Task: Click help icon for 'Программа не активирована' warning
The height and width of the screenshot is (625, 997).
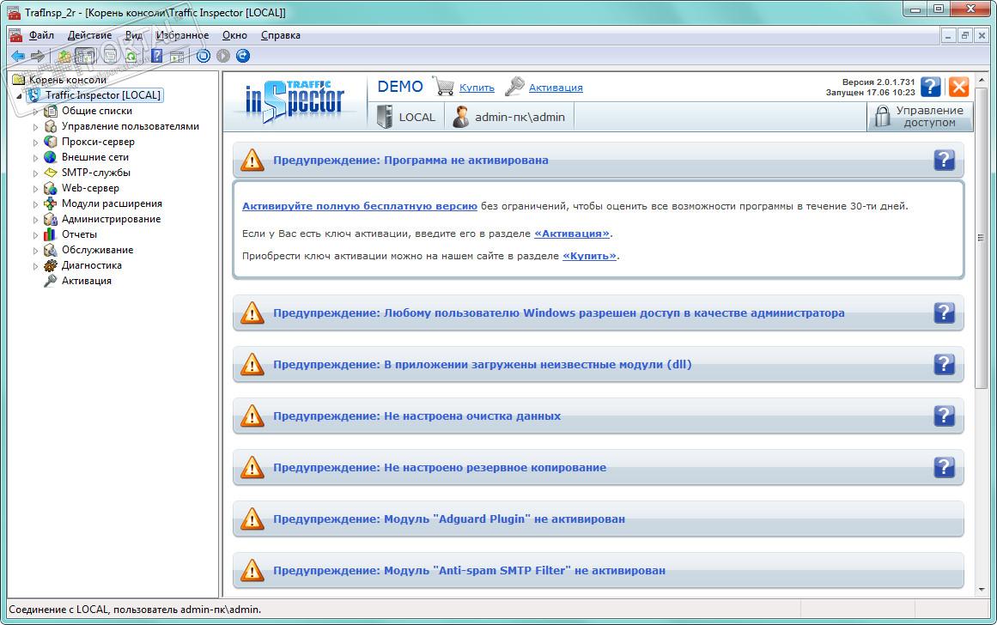Action: [945, 161]
